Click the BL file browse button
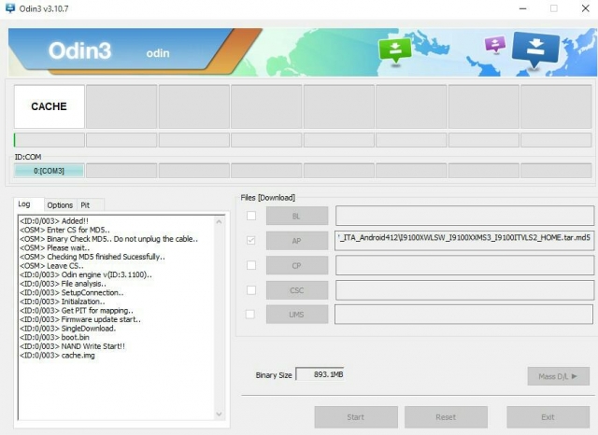Screen dimensions: 598x435 tap(297, 216)
